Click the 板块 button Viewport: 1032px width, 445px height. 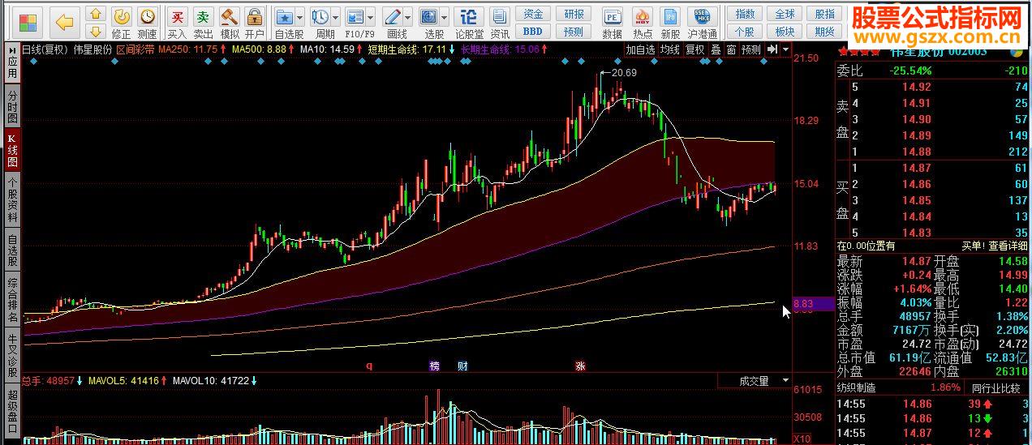(x=785, y=32)
